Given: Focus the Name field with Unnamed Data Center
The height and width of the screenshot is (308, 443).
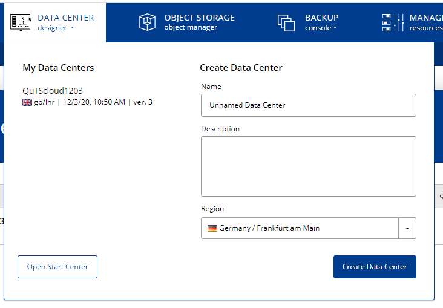Looking at the screenshot, I should tap(308, 105).
